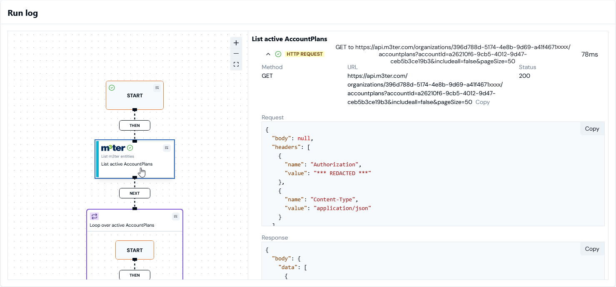Click the purple loop icon
616x287 pixels.
pos(95,216)
